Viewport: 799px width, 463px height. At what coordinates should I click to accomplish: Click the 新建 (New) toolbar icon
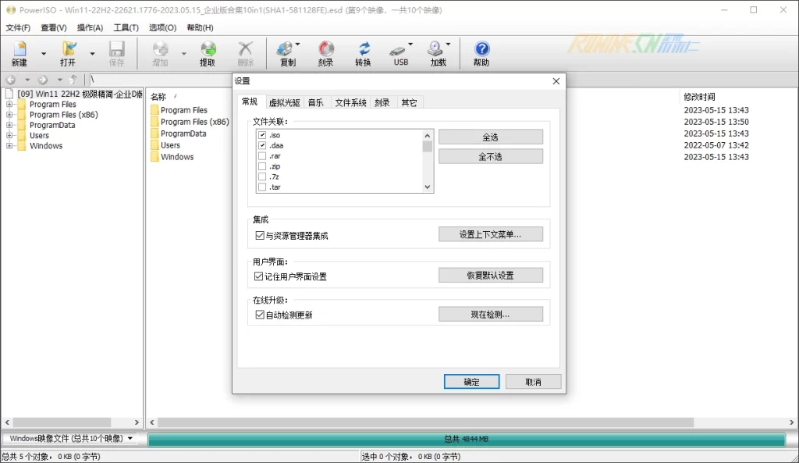19,50
